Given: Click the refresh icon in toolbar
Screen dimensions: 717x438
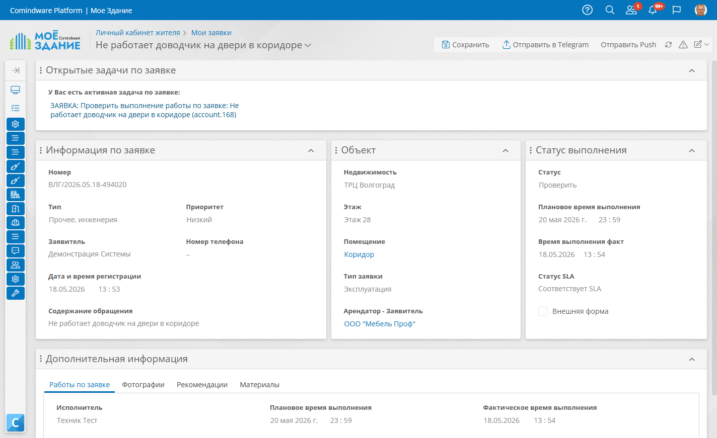Looking at the screenshot, I should (x=668, y=45).
